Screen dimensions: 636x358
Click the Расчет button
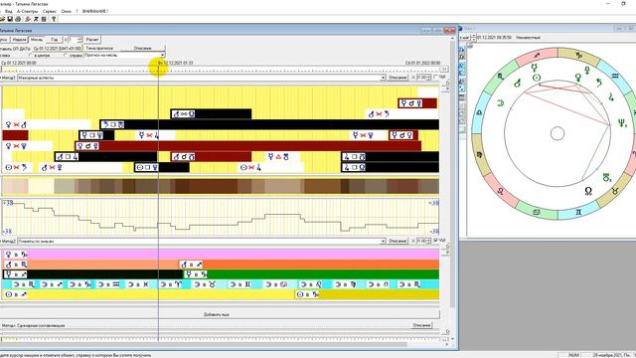[92, 40]
